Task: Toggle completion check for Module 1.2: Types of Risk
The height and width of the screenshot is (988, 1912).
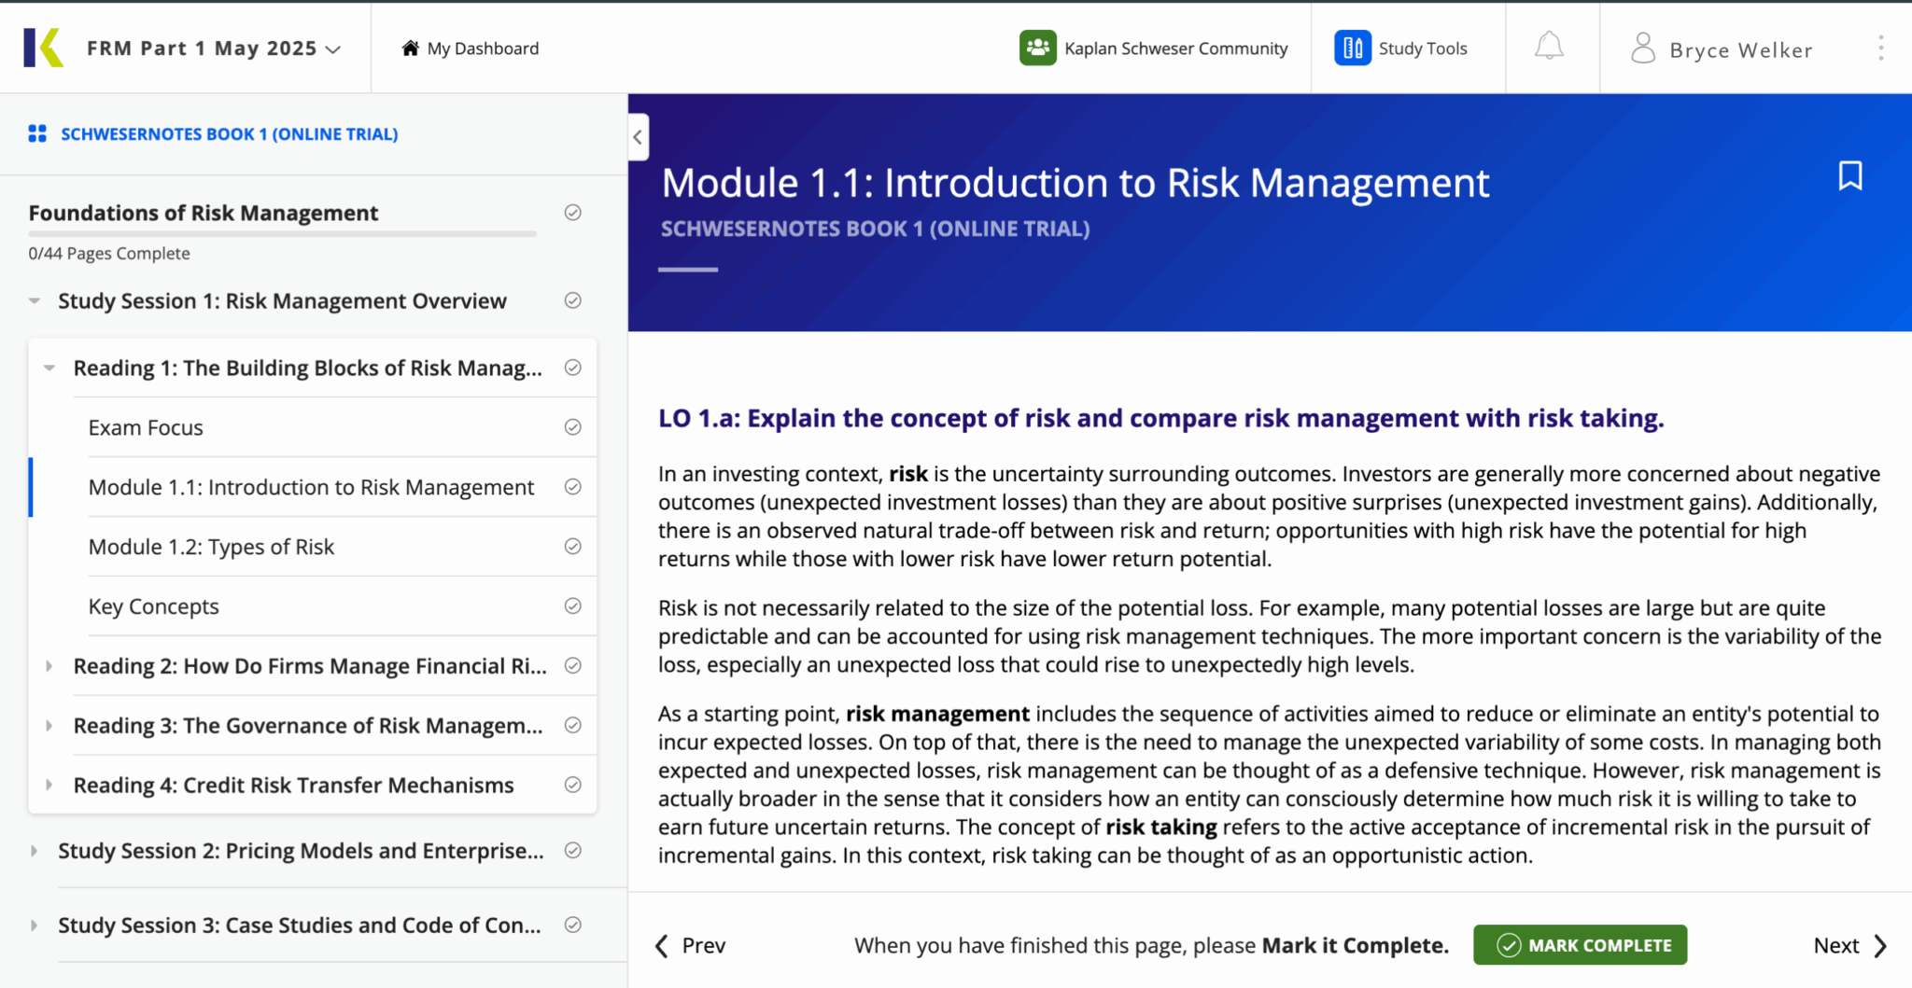Action: tap(573, 547)
